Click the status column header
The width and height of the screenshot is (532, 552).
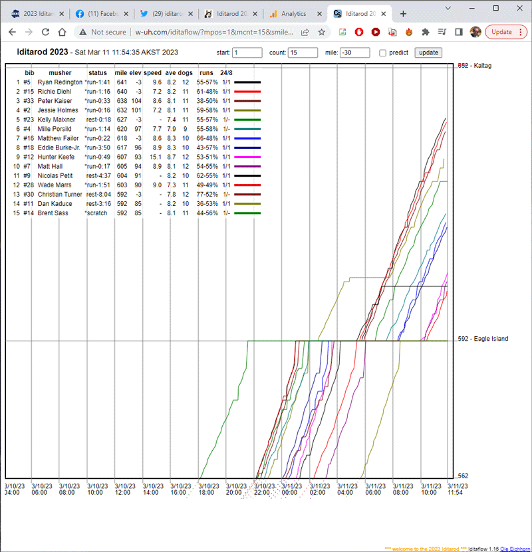point(98,73)
